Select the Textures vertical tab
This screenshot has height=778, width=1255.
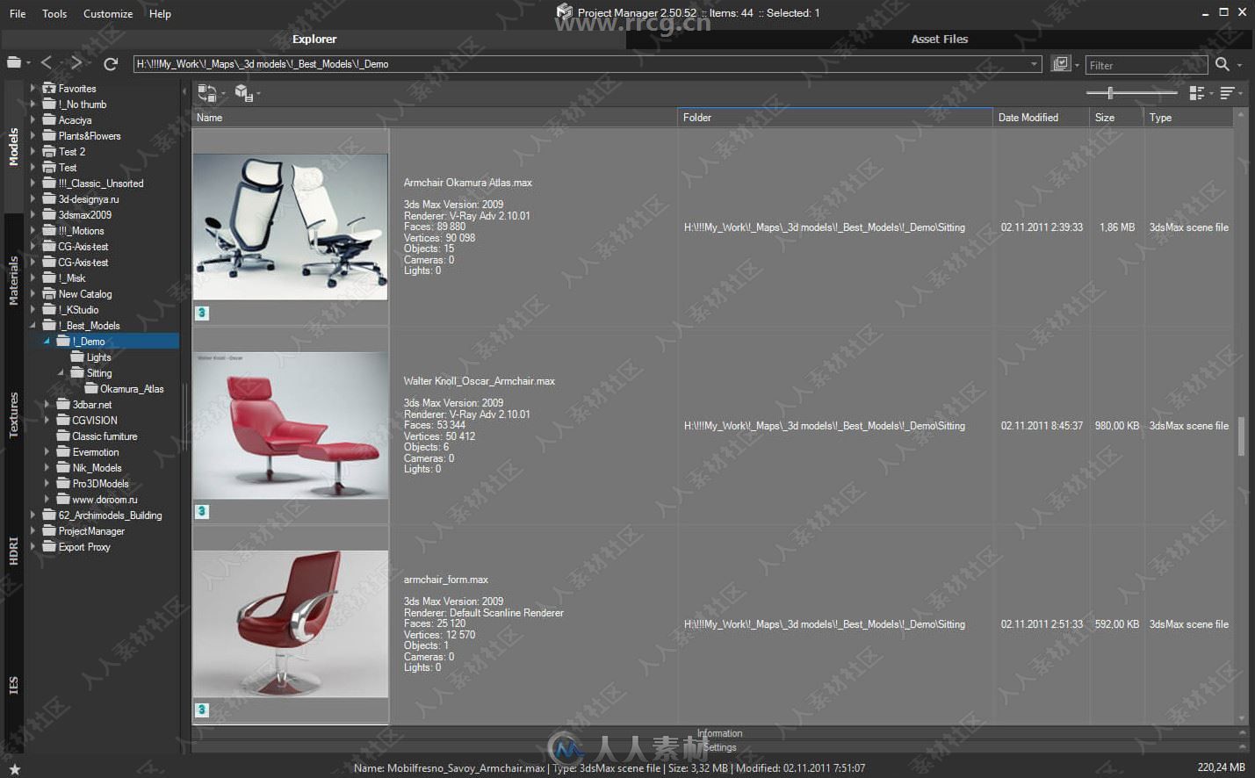[x=13, y=414]
